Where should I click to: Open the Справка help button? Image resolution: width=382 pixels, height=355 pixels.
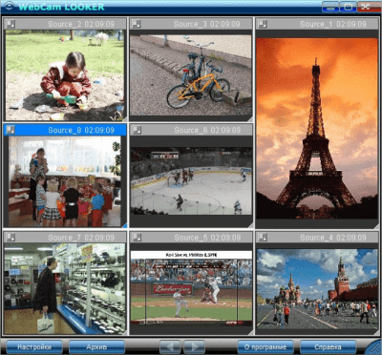pos(328,347)
